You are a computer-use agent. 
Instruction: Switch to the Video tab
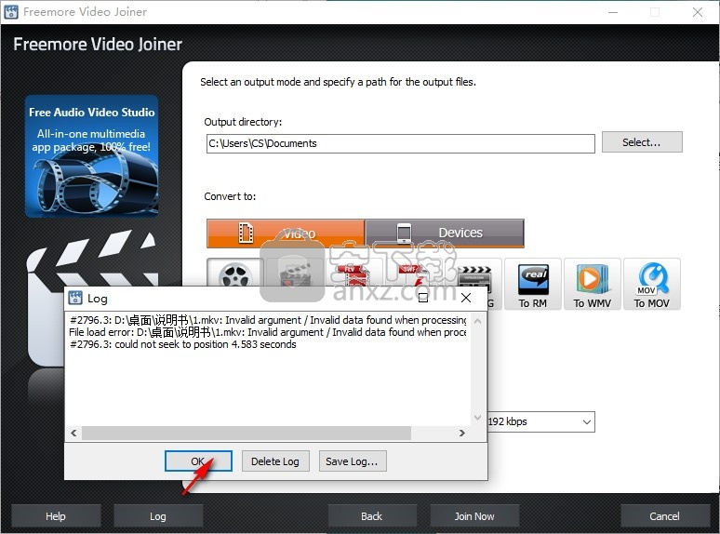[x=286, y=234]
